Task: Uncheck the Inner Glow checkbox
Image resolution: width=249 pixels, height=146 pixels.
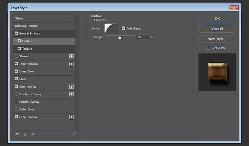Action: pyautogui.click(x=16, y=71)
